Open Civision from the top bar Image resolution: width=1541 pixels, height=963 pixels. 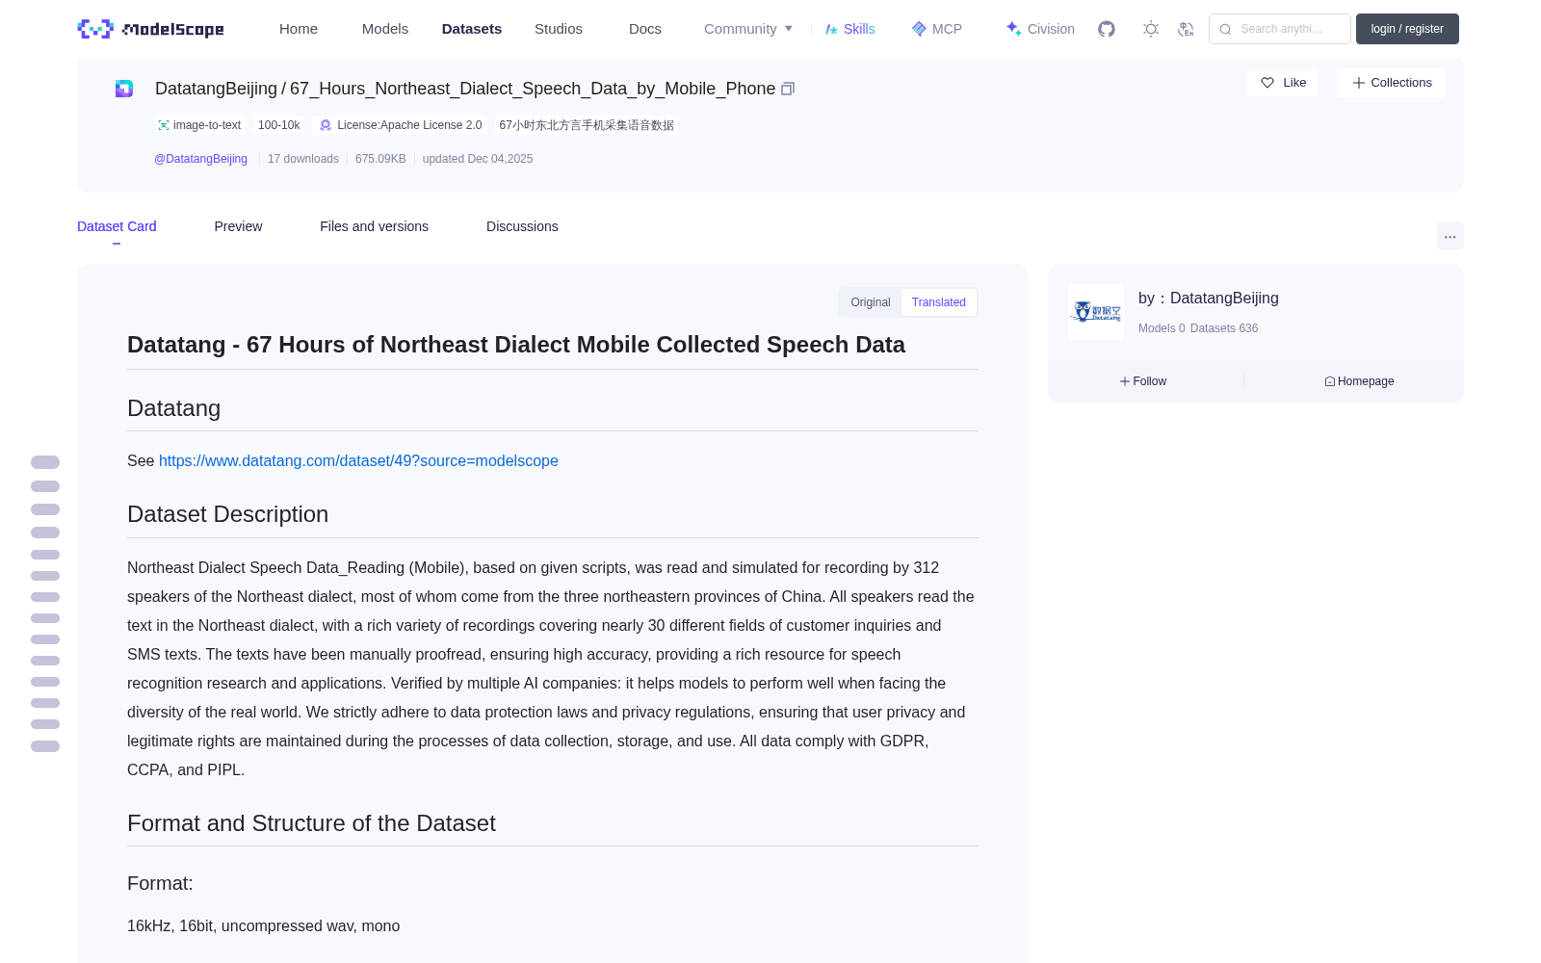pos(1040,29)
